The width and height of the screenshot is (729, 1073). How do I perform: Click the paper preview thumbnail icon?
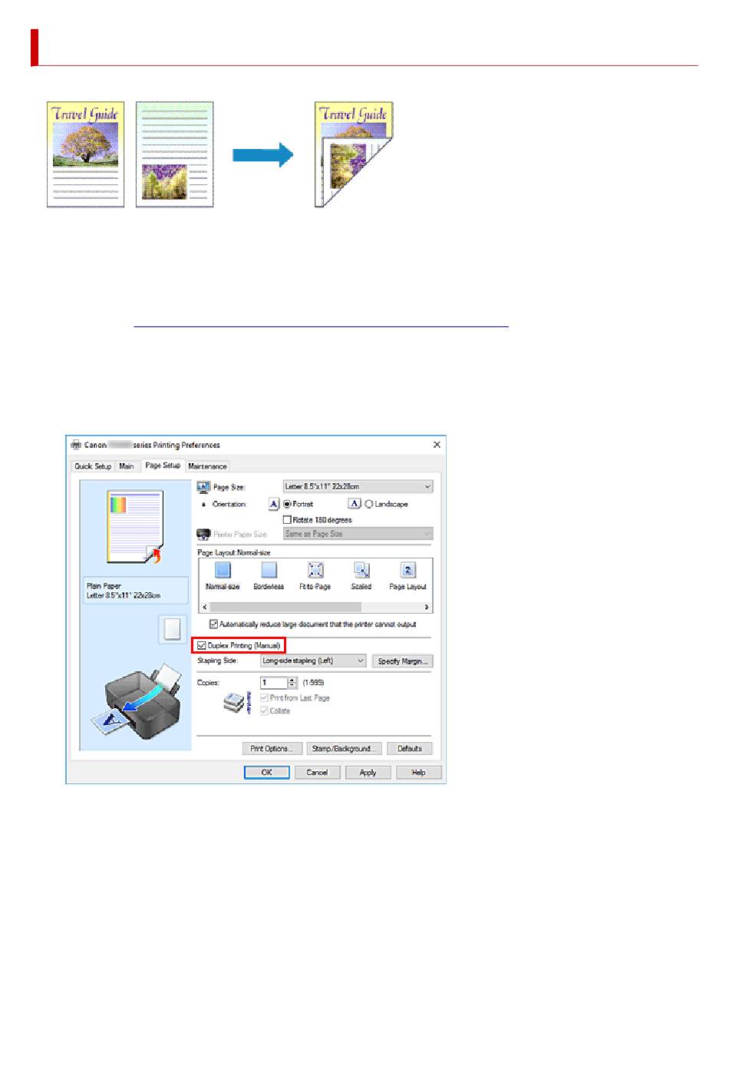[135, 528]
